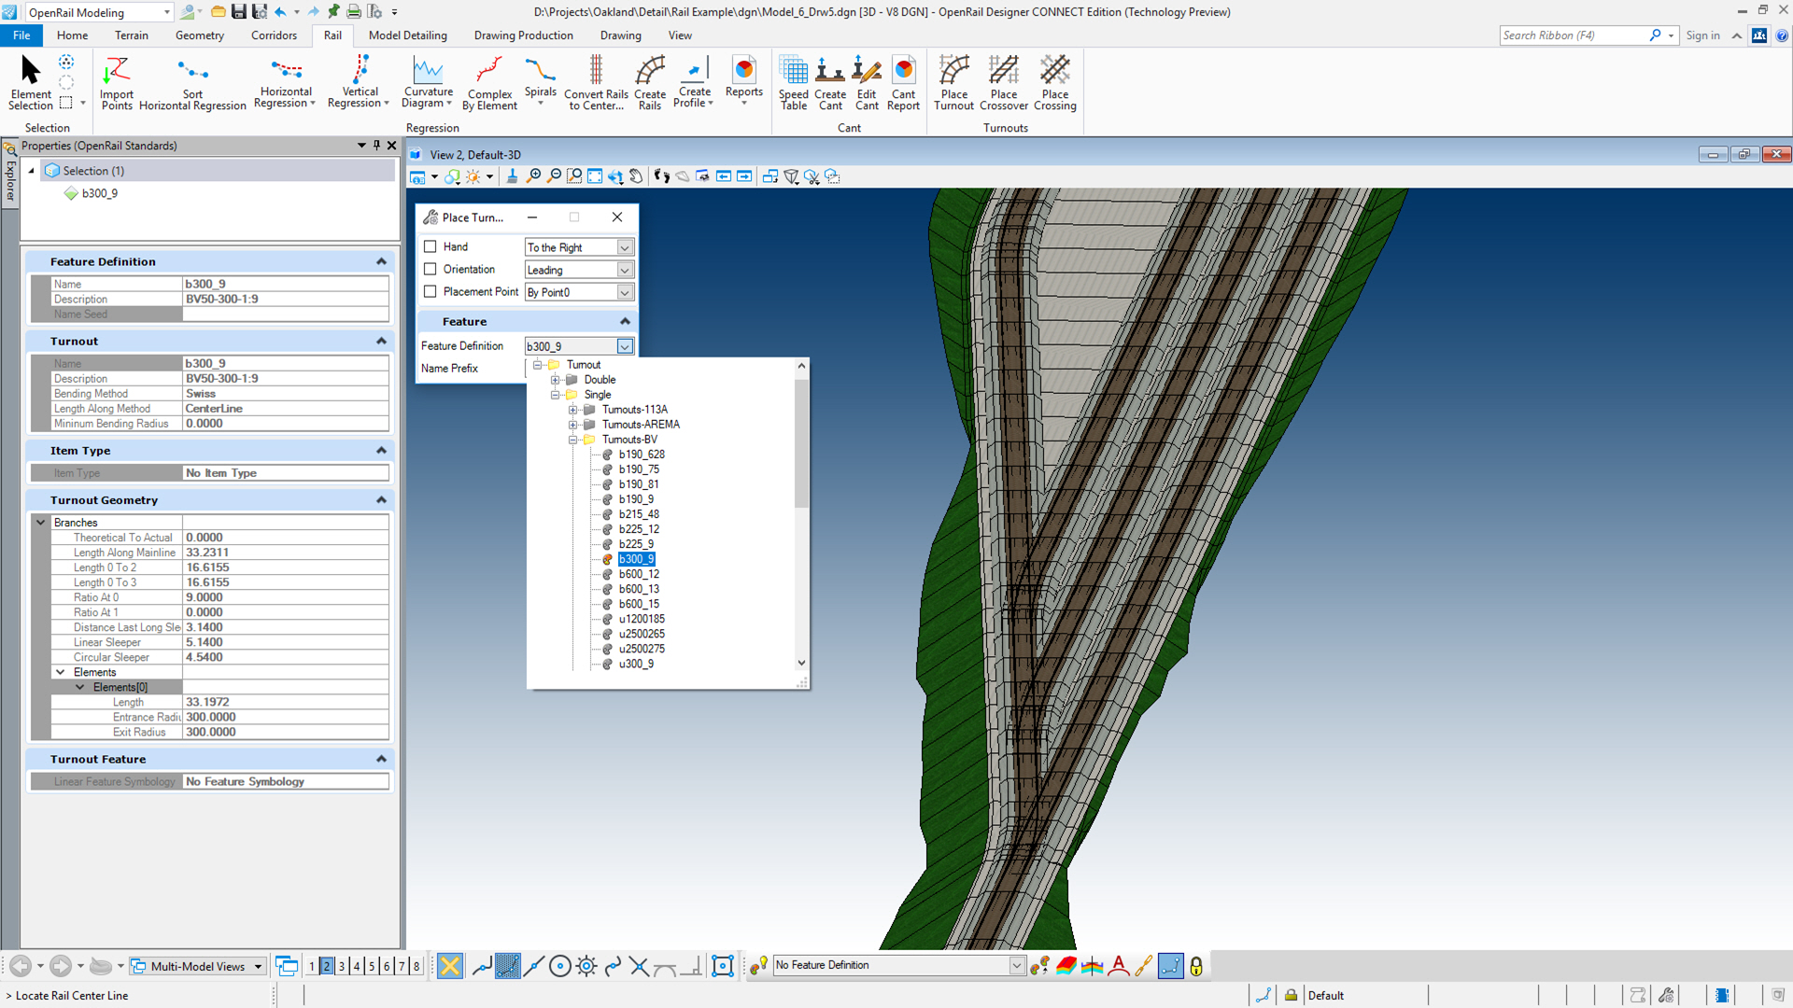Enable the Hand checkbox
This screenshot has width=1793, height=1008.
431,246
